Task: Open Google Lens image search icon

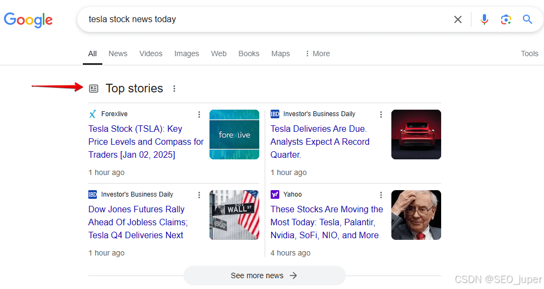Action: [506, 19]
